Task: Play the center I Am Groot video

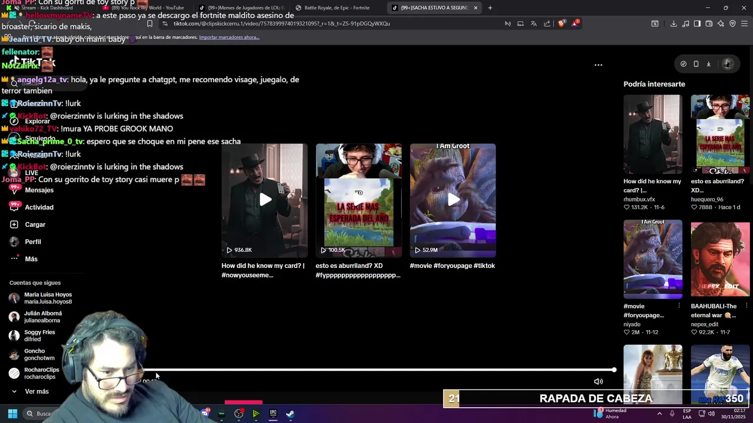Action: tap(453, 200)
